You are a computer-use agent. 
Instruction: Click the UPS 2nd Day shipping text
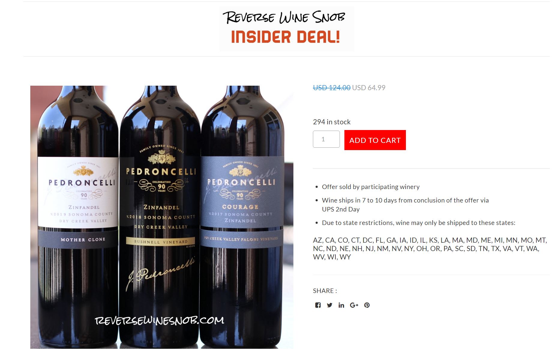coord(340,209)
